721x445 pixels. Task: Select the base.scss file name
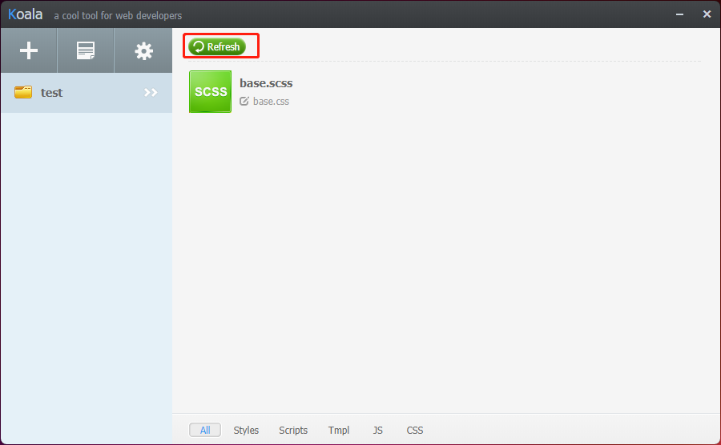click(x=266, y=83)
